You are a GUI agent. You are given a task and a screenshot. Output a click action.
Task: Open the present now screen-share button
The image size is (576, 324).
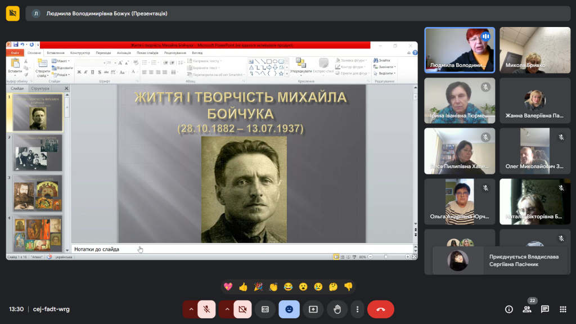[313, 309]
